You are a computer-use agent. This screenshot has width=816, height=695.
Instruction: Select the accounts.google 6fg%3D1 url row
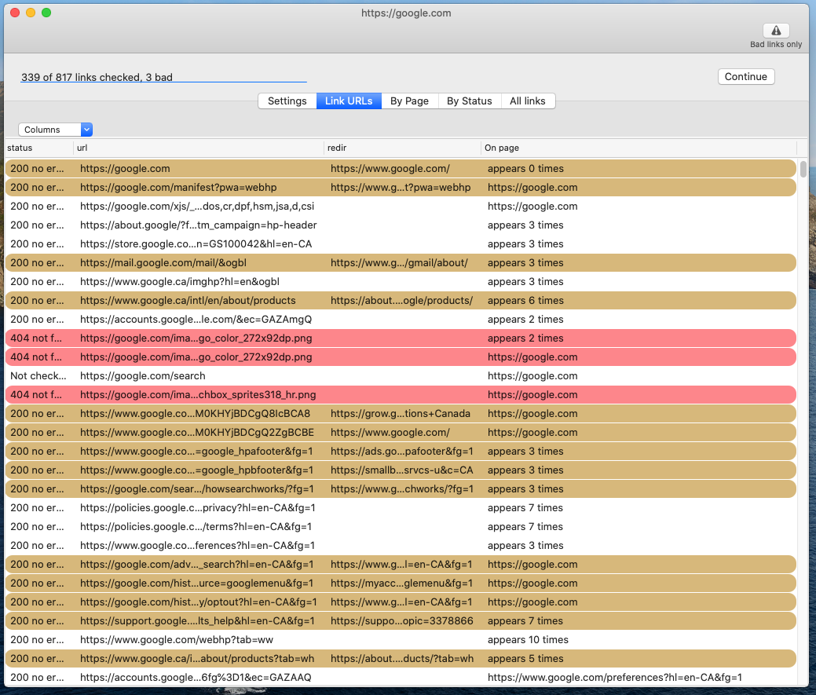click(x=401, y=677)
